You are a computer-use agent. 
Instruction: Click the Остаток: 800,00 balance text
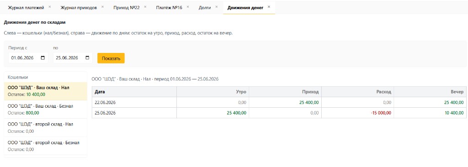(x=23, y=113)
